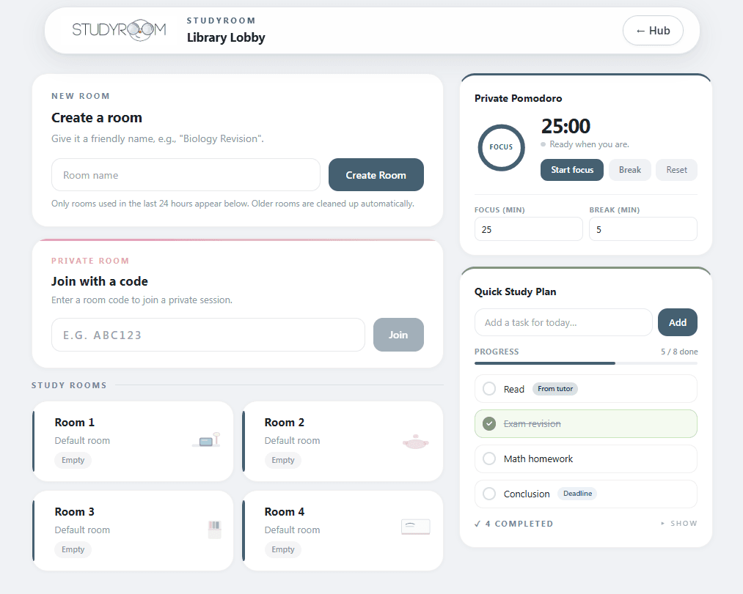The width and height of the screenshot is (743, 594).
Task: Click the STUDY ROOMS section label
Action: [69, 385]
